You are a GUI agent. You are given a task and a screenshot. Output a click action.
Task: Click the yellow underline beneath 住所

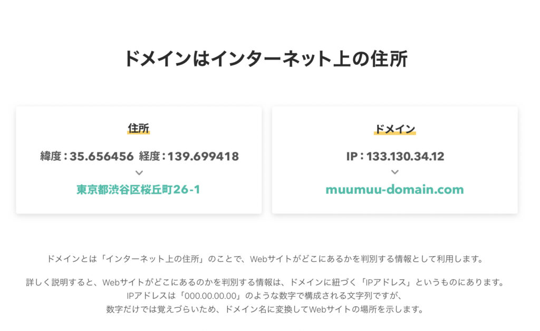tap(139, 132)
